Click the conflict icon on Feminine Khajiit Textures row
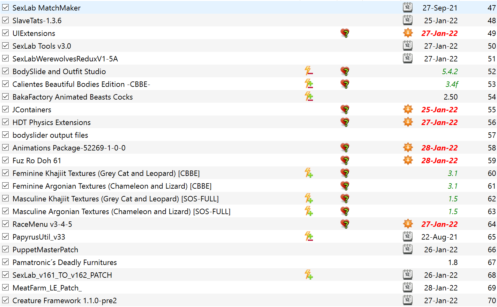The width and height of the screenshot is (497, 307). (308, 172)
